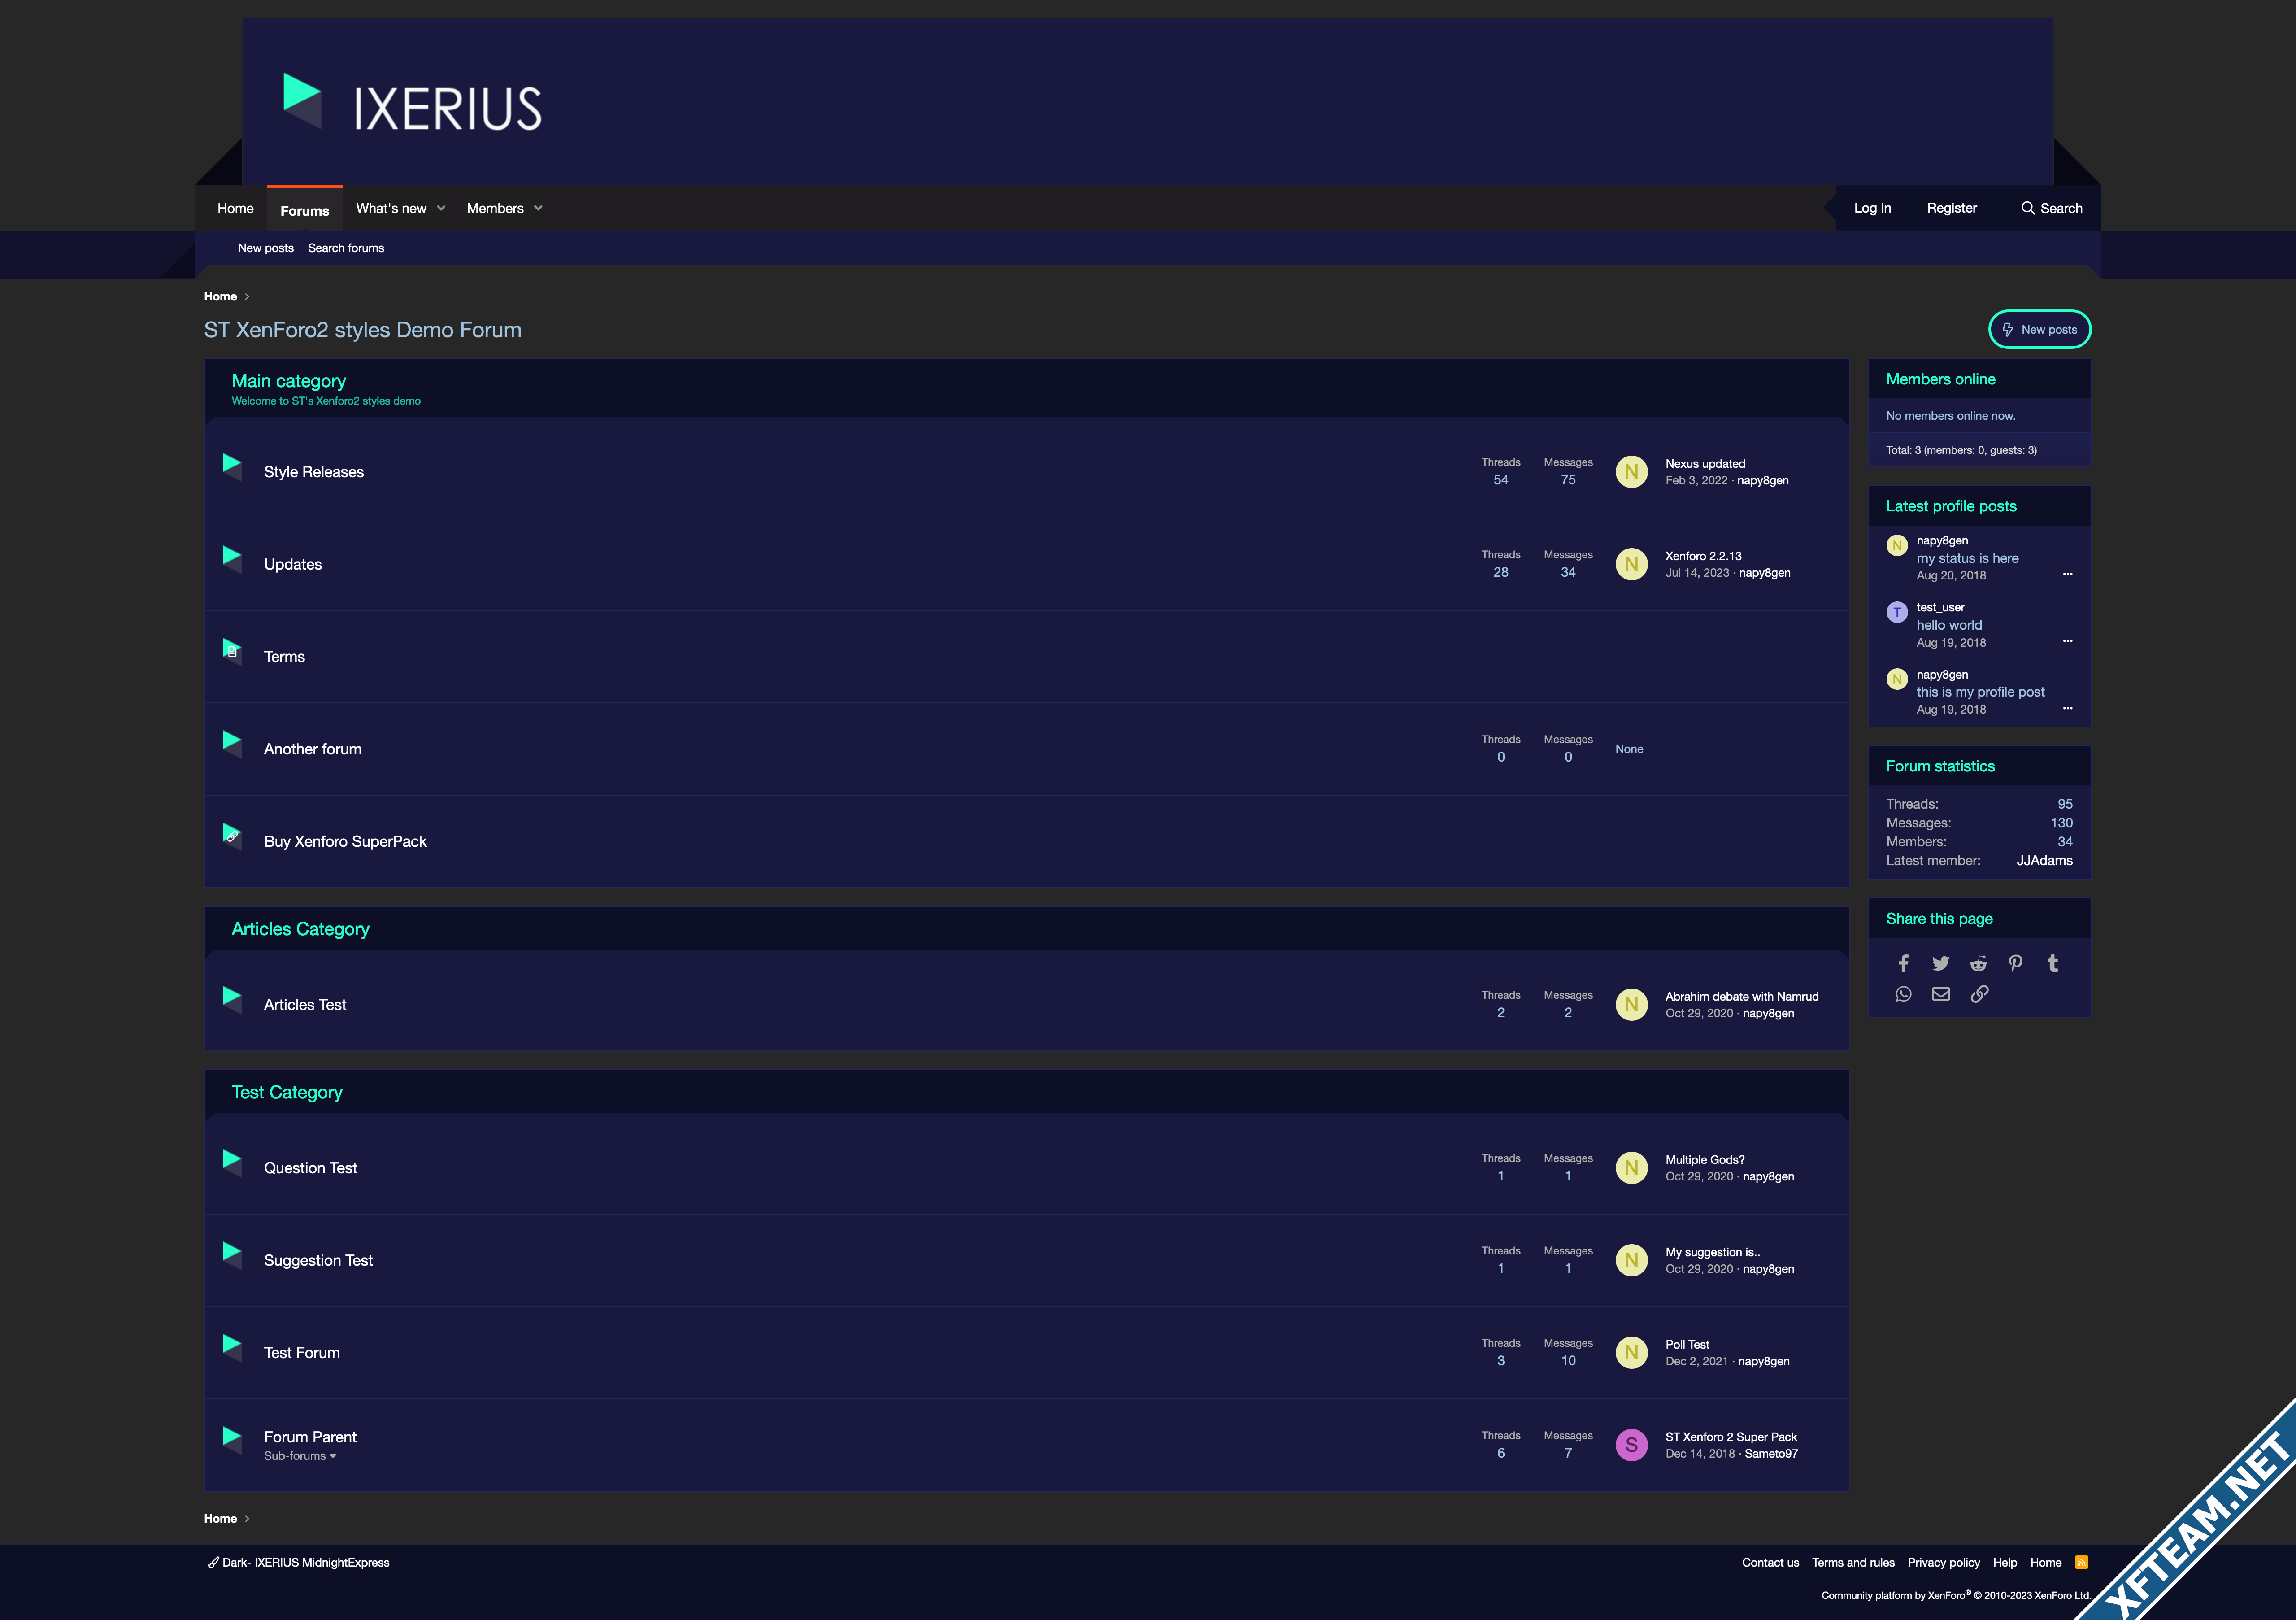Open Abrahim debate with Namrud thread
Image resolution: width=2296 pixels, height=1620 pixels.
[1742, 996]
